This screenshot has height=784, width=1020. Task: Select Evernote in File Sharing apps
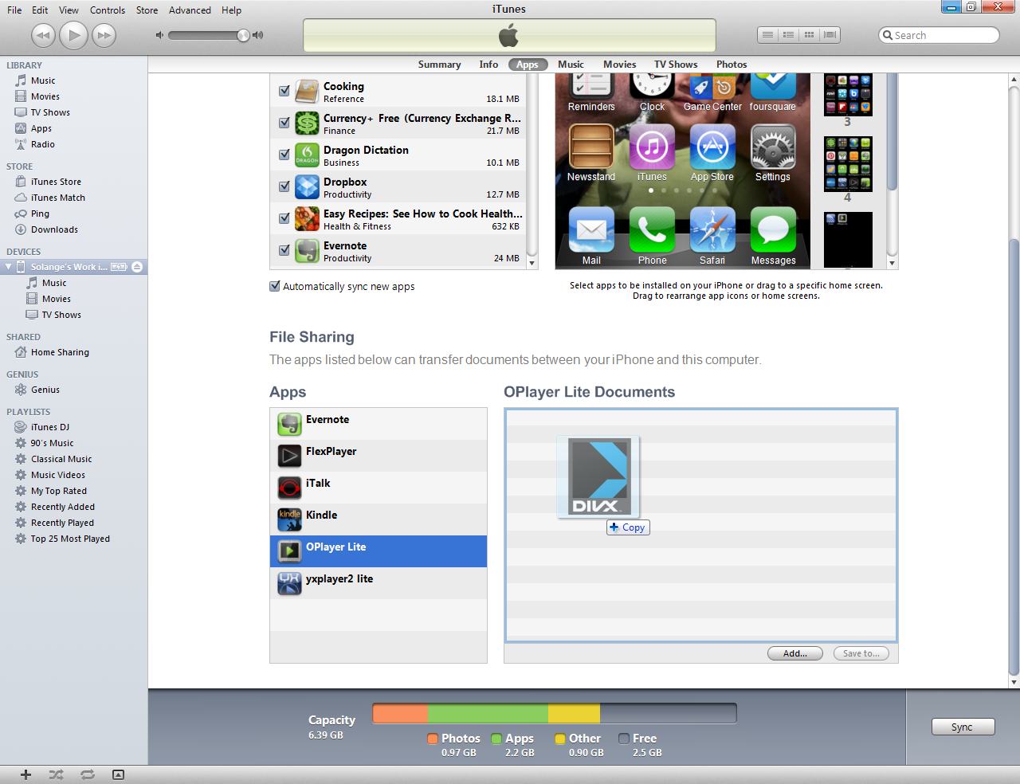(x=379, y=424)
